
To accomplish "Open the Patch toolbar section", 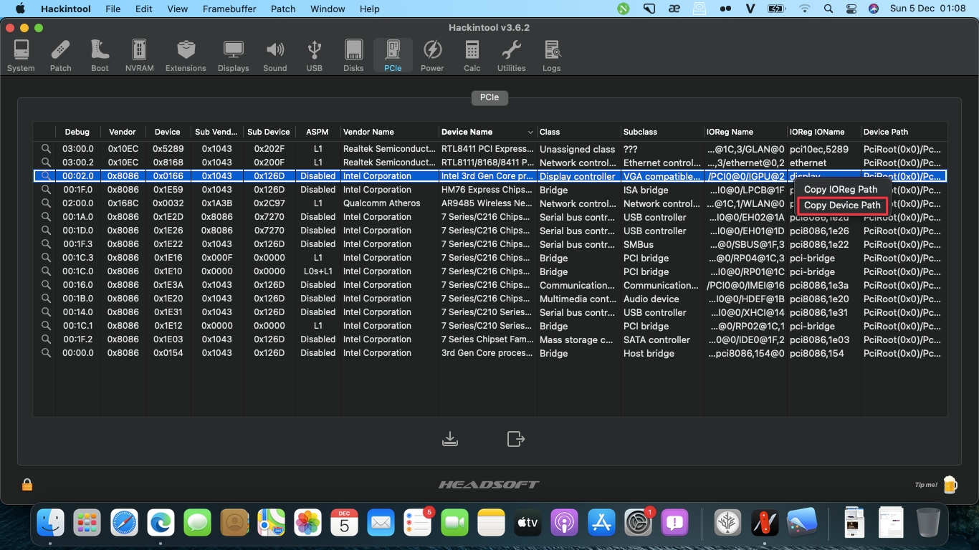I will coord(61,56).
